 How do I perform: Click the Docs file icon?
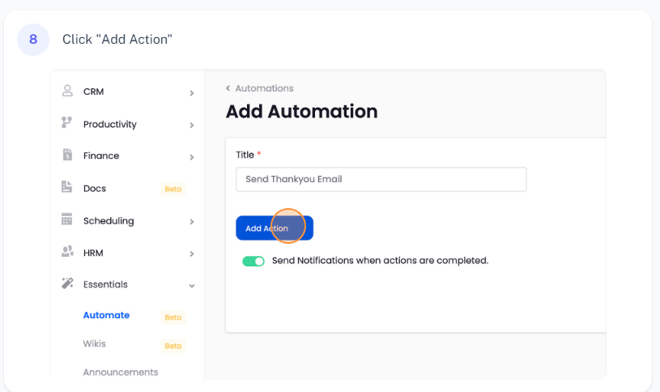point(67,187)
